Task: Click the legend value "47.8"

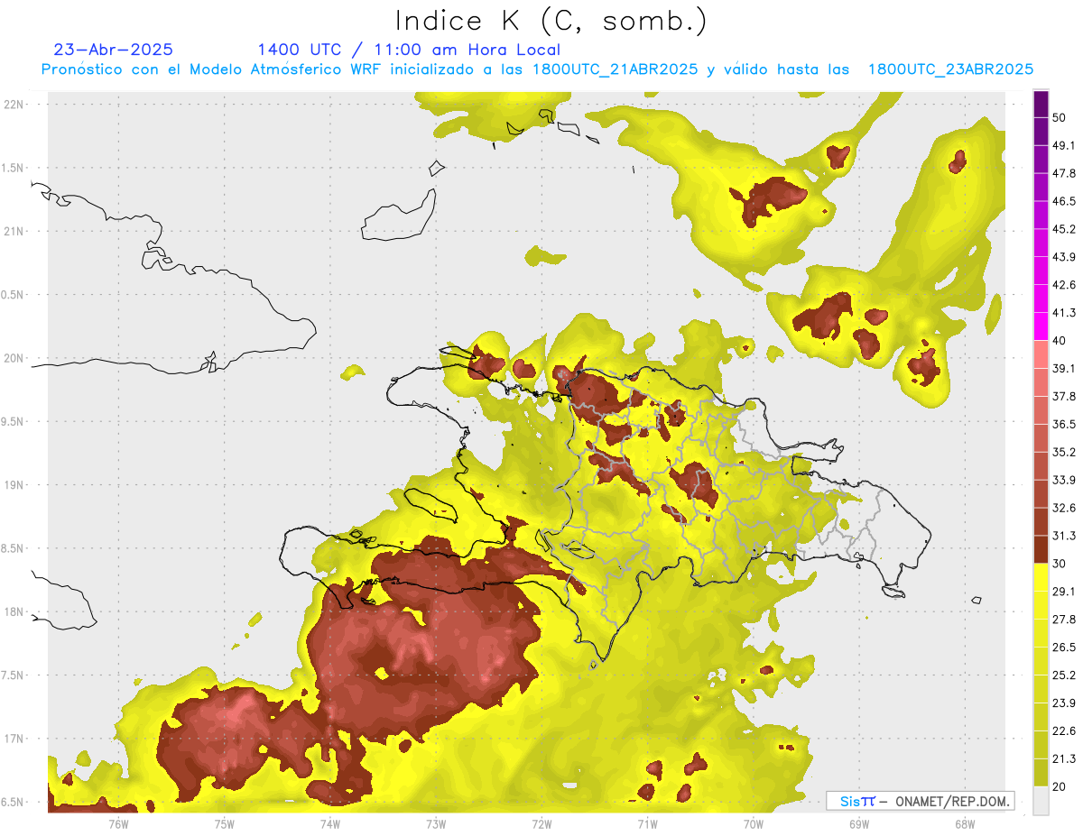Action: (x=1064, y=174)
